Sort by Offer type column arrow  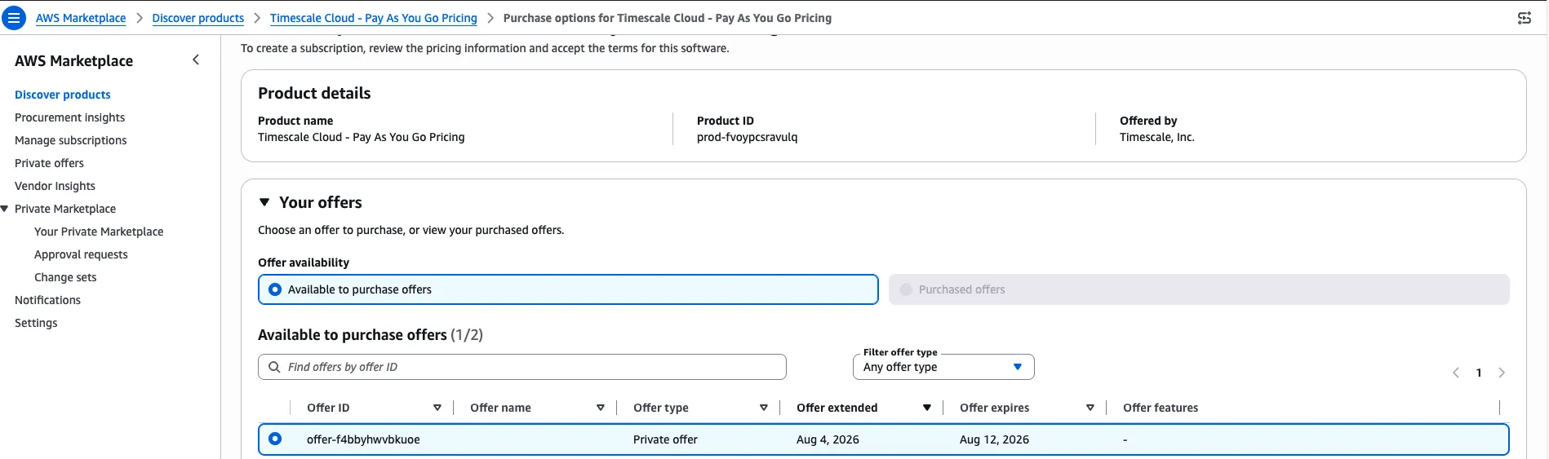coord(764,408)
